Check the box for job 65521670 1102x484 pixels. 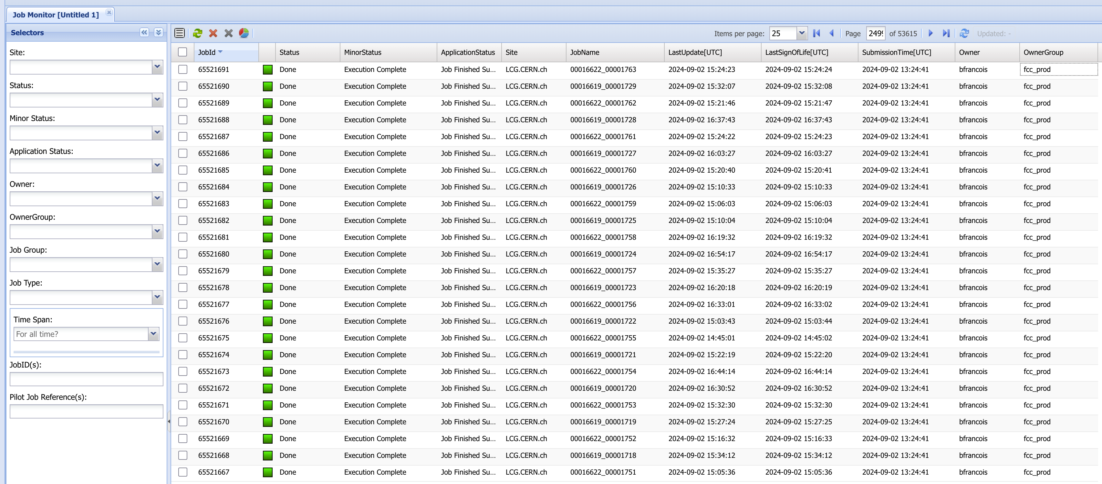(183, 422)
